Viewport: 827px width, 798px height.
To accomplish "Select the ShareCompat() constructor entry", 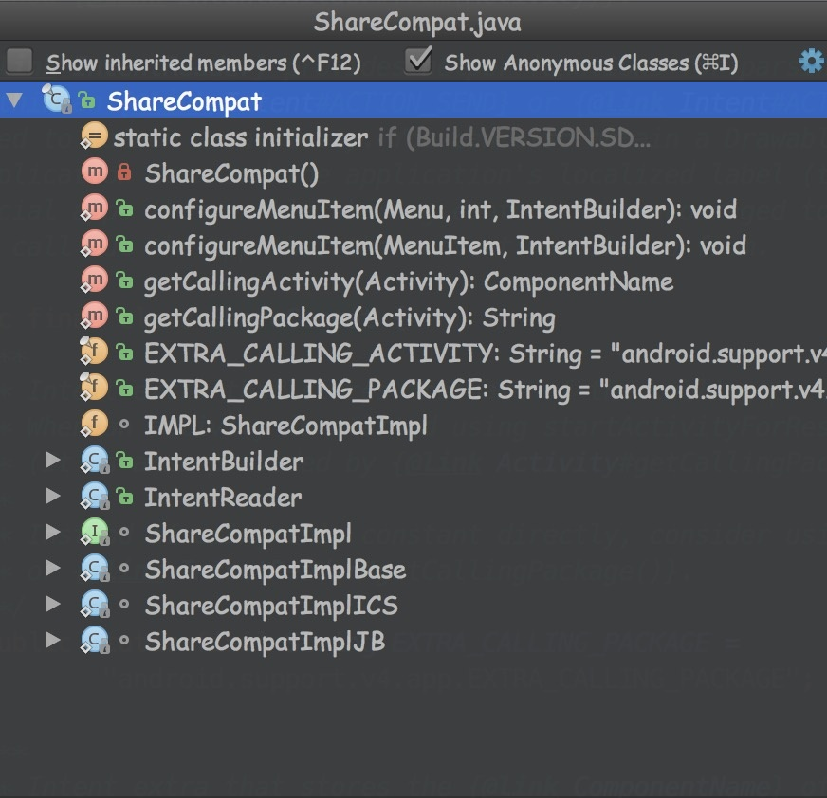I will coord(413,172).
